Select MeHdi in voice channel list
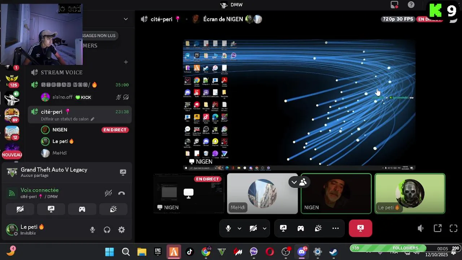 60,153
